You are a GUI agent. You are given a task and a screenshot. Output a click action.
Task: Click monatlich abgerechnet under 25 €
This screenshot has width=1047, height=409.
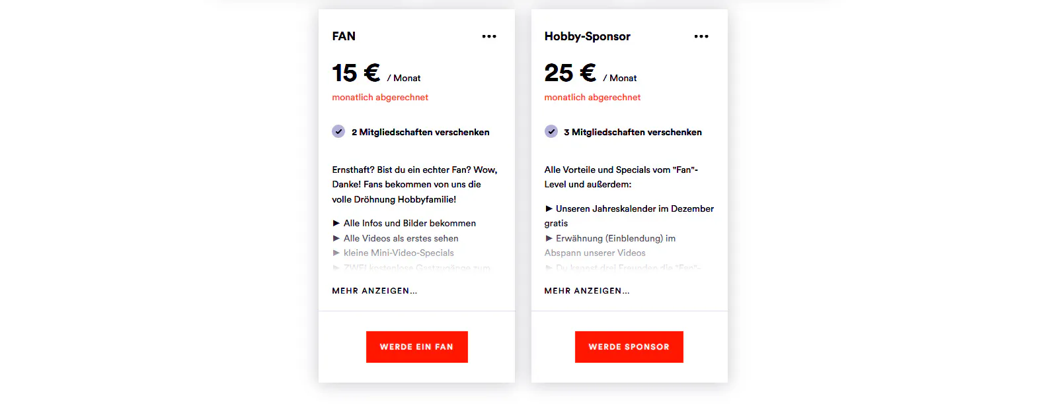click(592, 97)
